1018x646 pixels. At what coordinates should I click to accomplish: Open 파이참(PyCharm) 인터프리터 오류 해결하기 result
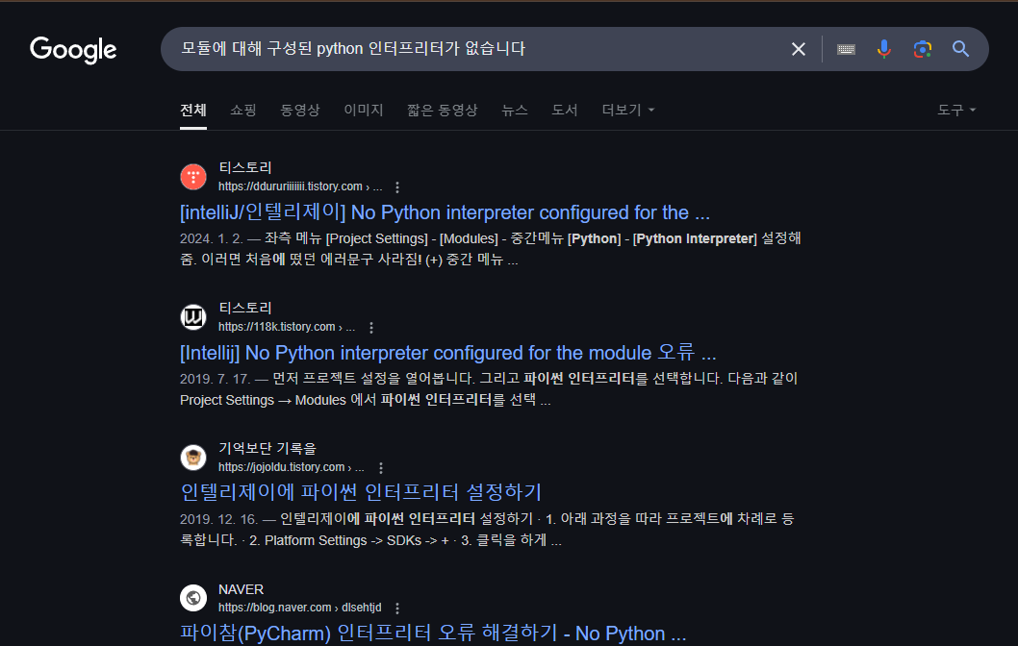[x=433, y=634]
